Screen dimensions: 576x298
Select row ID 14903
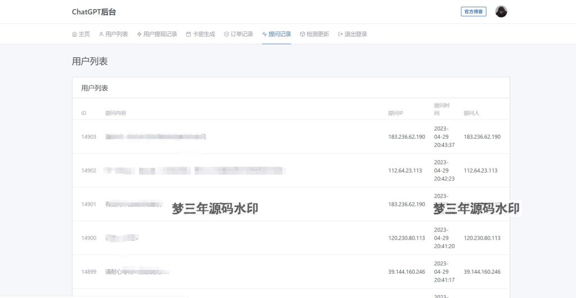(88, 137)
